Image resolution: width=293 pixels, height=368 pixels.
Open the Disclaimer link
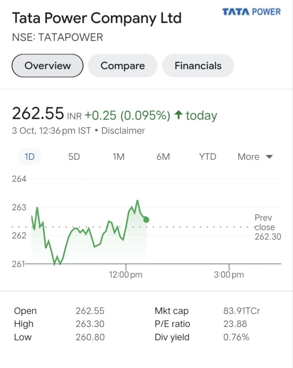(123, 130)
